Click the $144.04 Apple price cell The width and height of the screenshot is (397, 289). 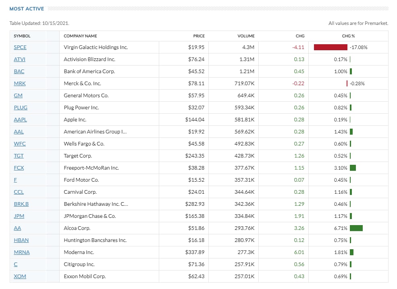pos(195,120)
